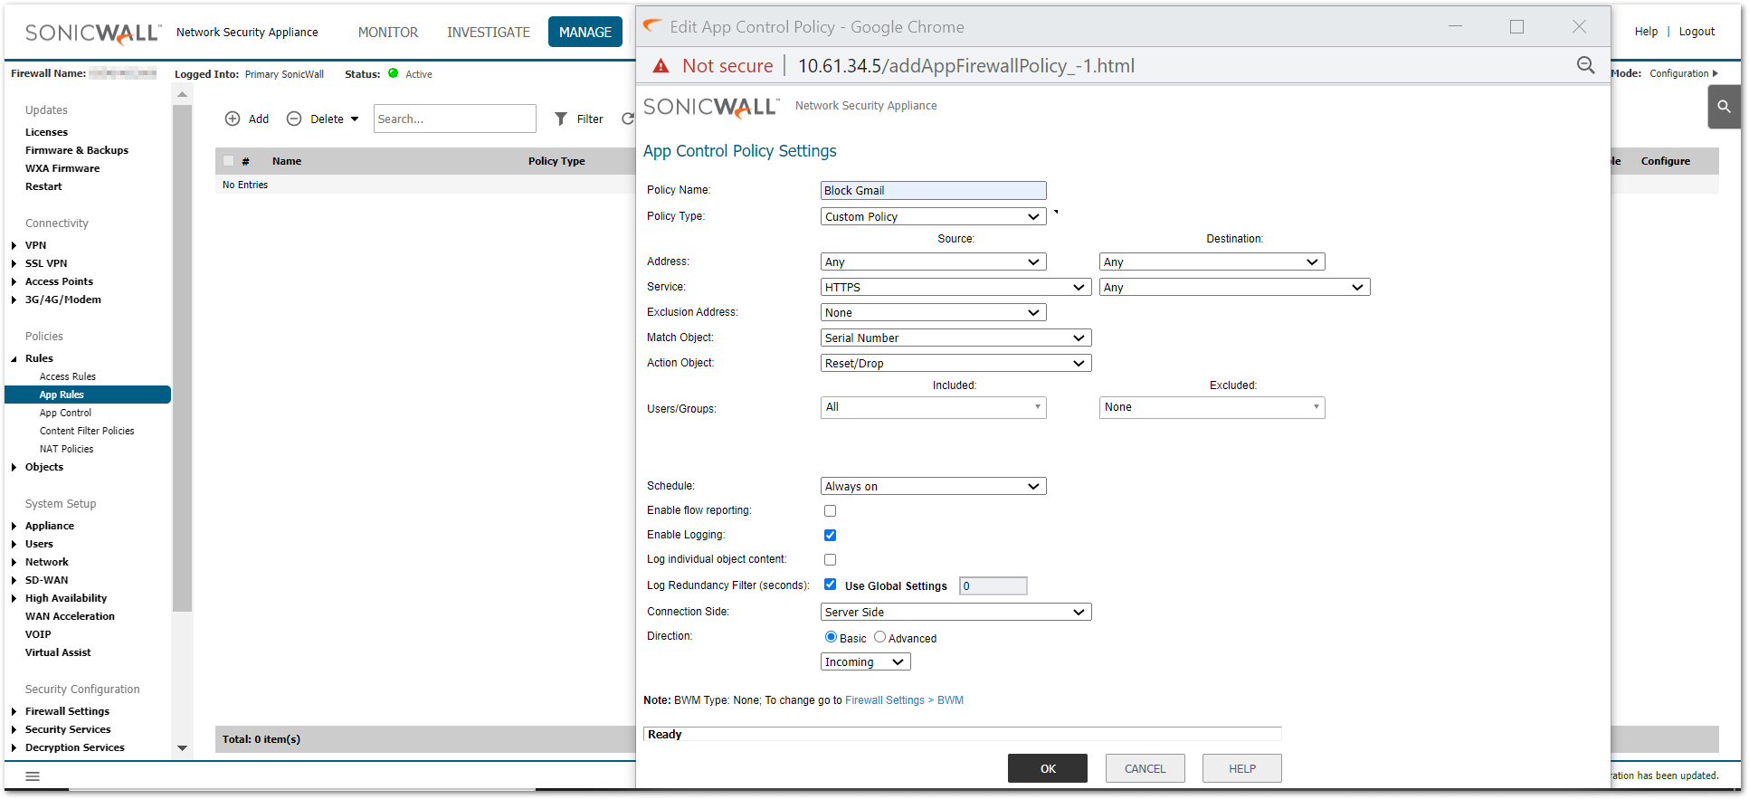Open the Destination Service dropdown
The height and width of the screenshot is (799, 1749).
(x=1234, y=287)
